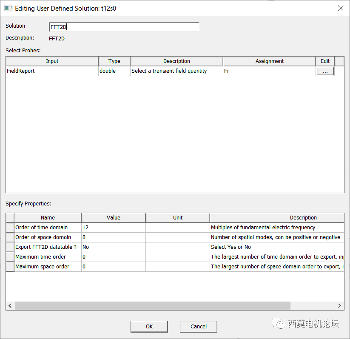Click inside the Solution name field

[123, 27]
